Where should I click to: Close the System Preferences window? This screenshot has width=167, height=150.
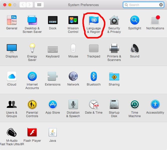[x=5, y=5]
